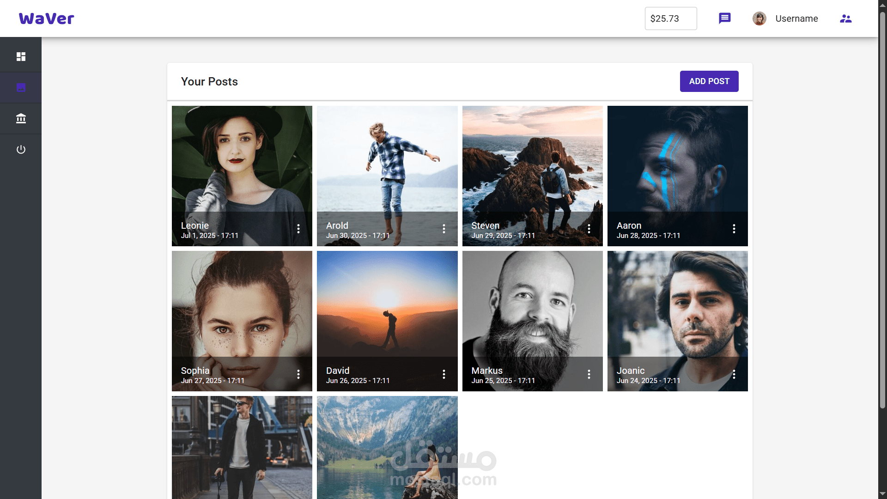The image size is (887, 499).
Task: Click the $25.73 balance field
Action: pyautogui.click(x=670, y=18)
